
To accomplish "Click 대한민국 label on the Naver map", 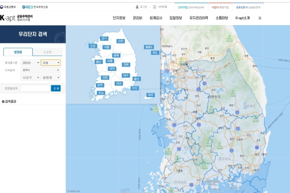I will [214, 97].
